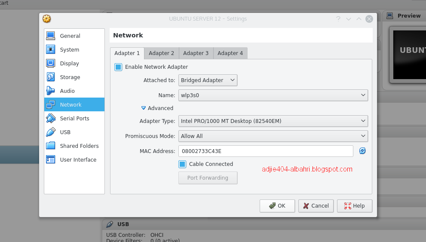Select Shared Folders label in settings list
The height and width of the screenshot is (242, 426).
[80, 146]
